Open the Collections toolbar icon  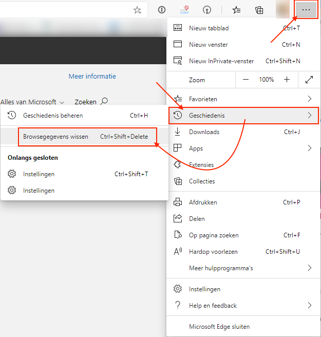tap(259, 10)
